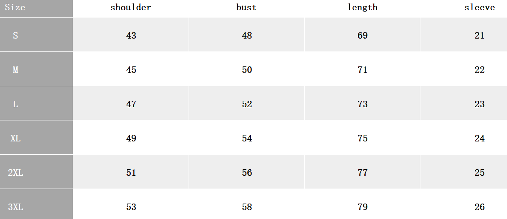Click the XL size row label

click(x=15, y=138)
